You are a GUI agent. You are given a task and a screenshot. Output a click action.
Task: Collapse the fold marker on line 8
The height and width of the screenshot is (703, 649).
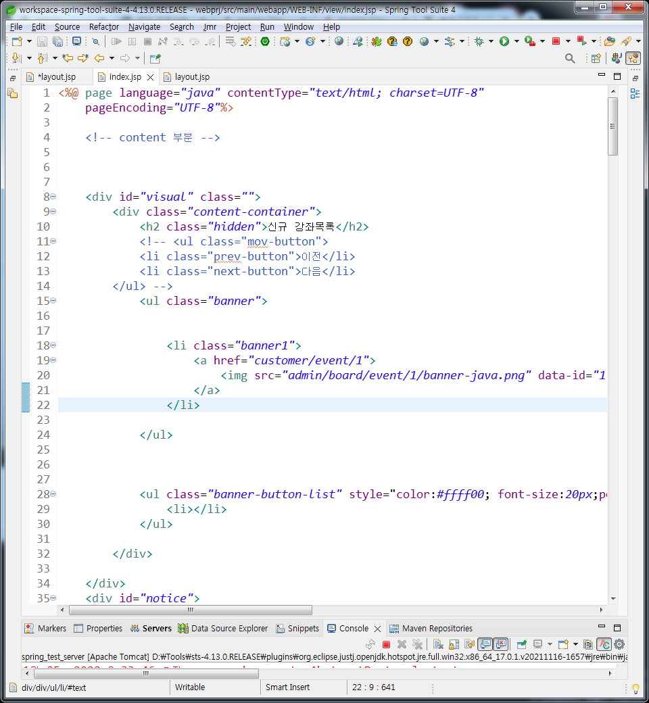point(53,197)
